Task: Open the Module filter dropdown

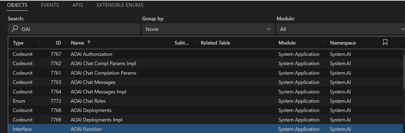Action: pos(340,29)
